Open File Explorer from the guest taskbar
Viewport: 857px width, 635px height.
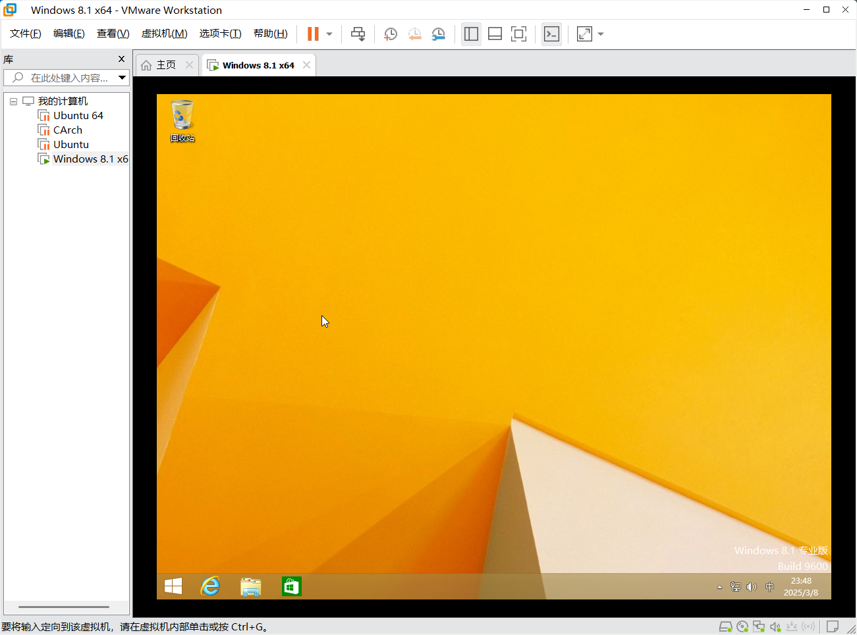[251, 586]
